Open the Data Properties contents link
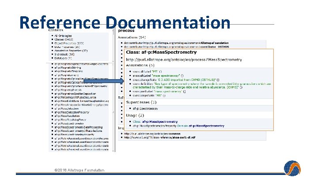The height and width of the screenshot is (178, 318). (67, 47)
